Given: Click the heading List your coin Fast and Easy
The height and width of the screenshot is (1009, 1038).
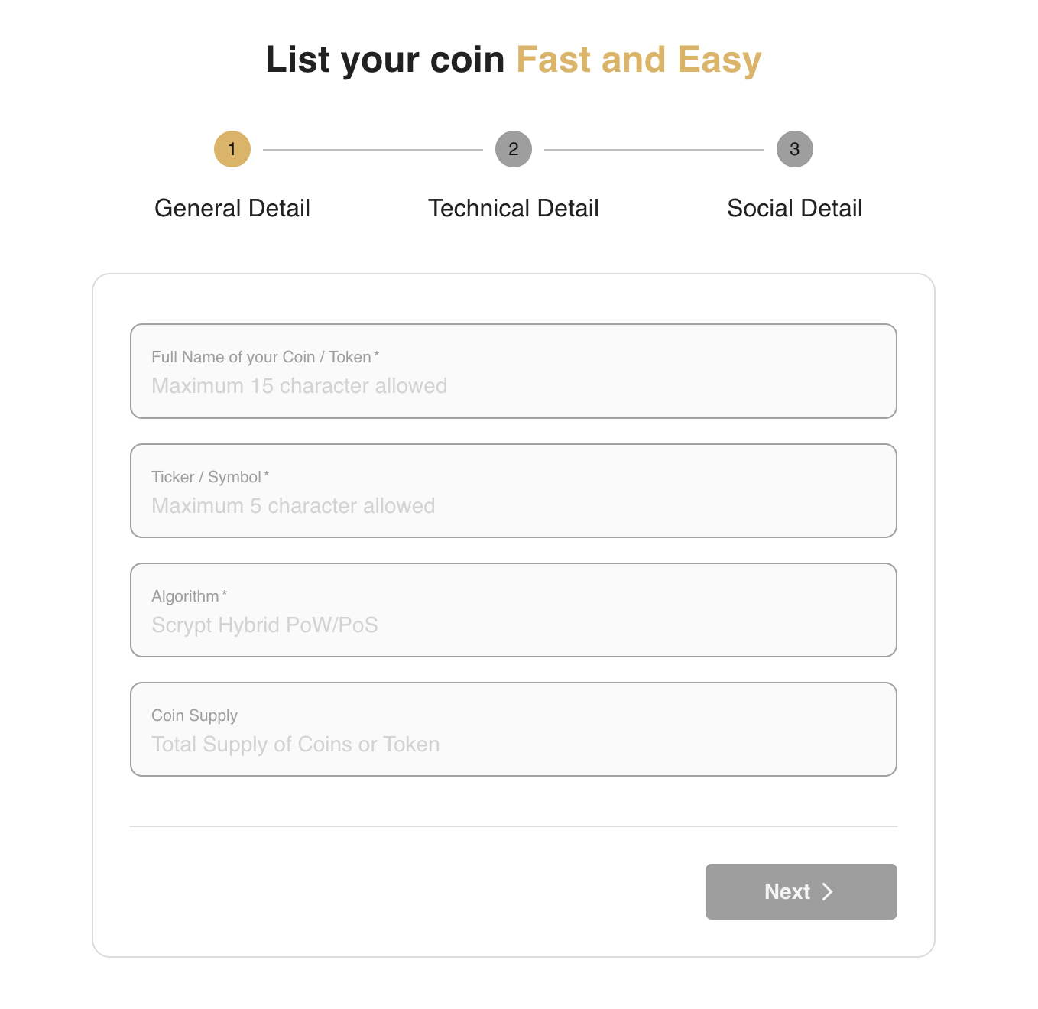Looking at the screenshot, I should tap(513, 60).
